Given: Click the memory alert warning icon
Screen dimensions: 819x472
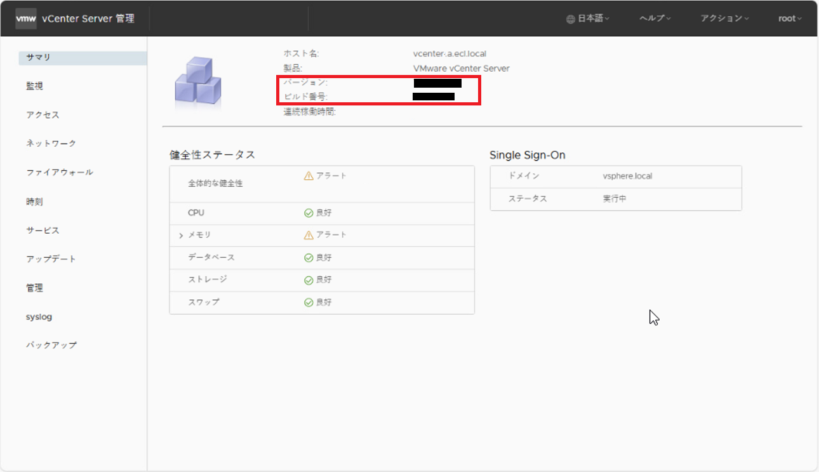Looking at the screenshot, I should point(309,235).
